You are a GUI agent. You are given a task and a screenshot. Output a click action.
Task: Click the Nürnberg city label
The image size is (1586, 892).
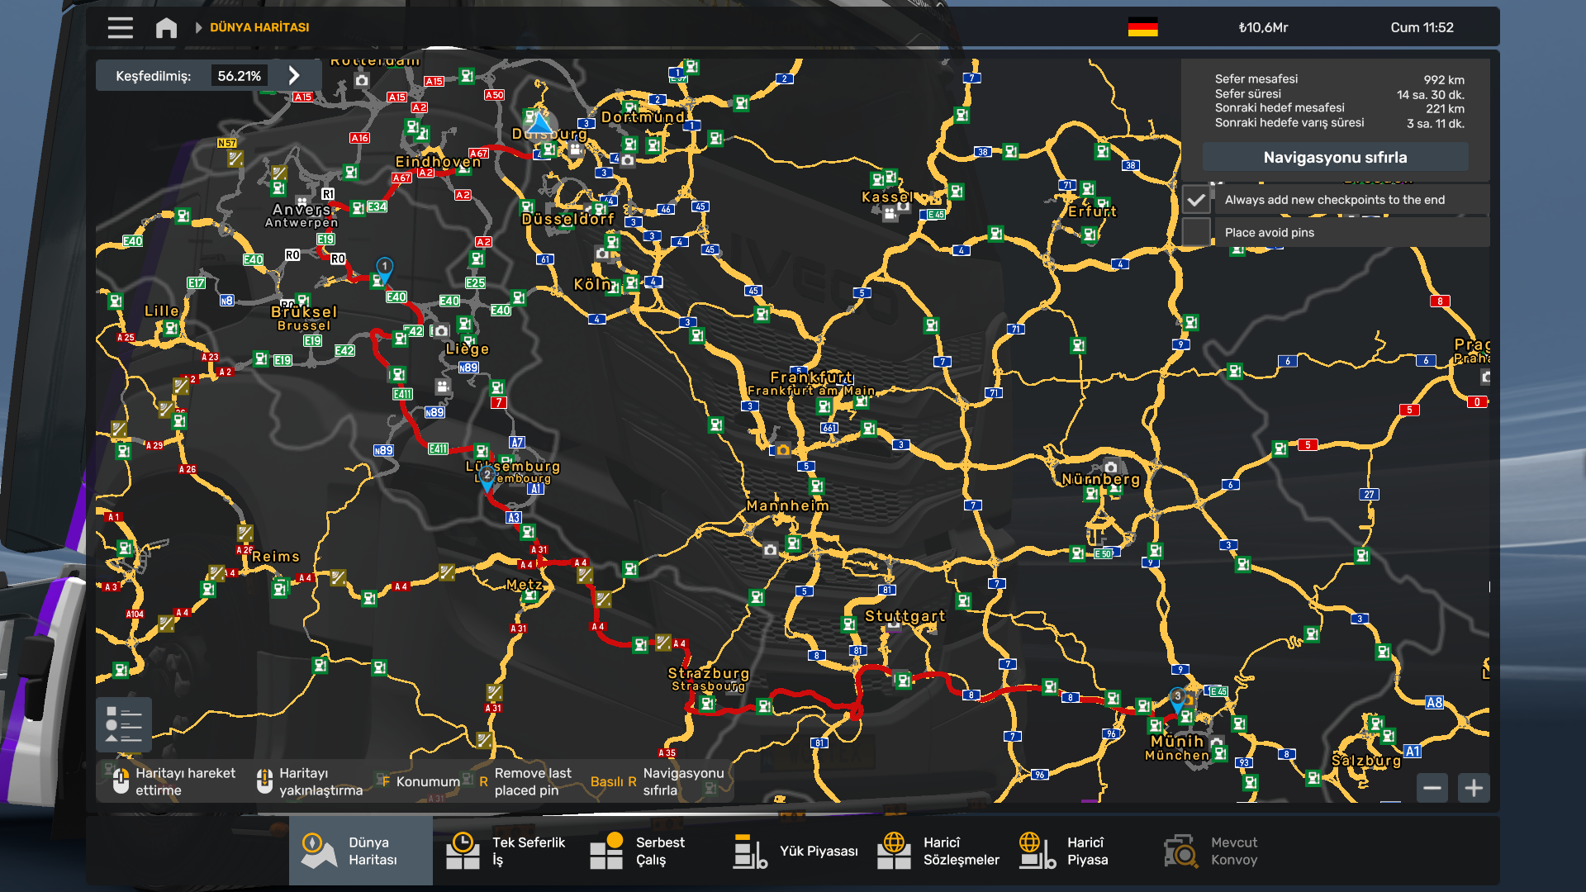pos(1101,479)
